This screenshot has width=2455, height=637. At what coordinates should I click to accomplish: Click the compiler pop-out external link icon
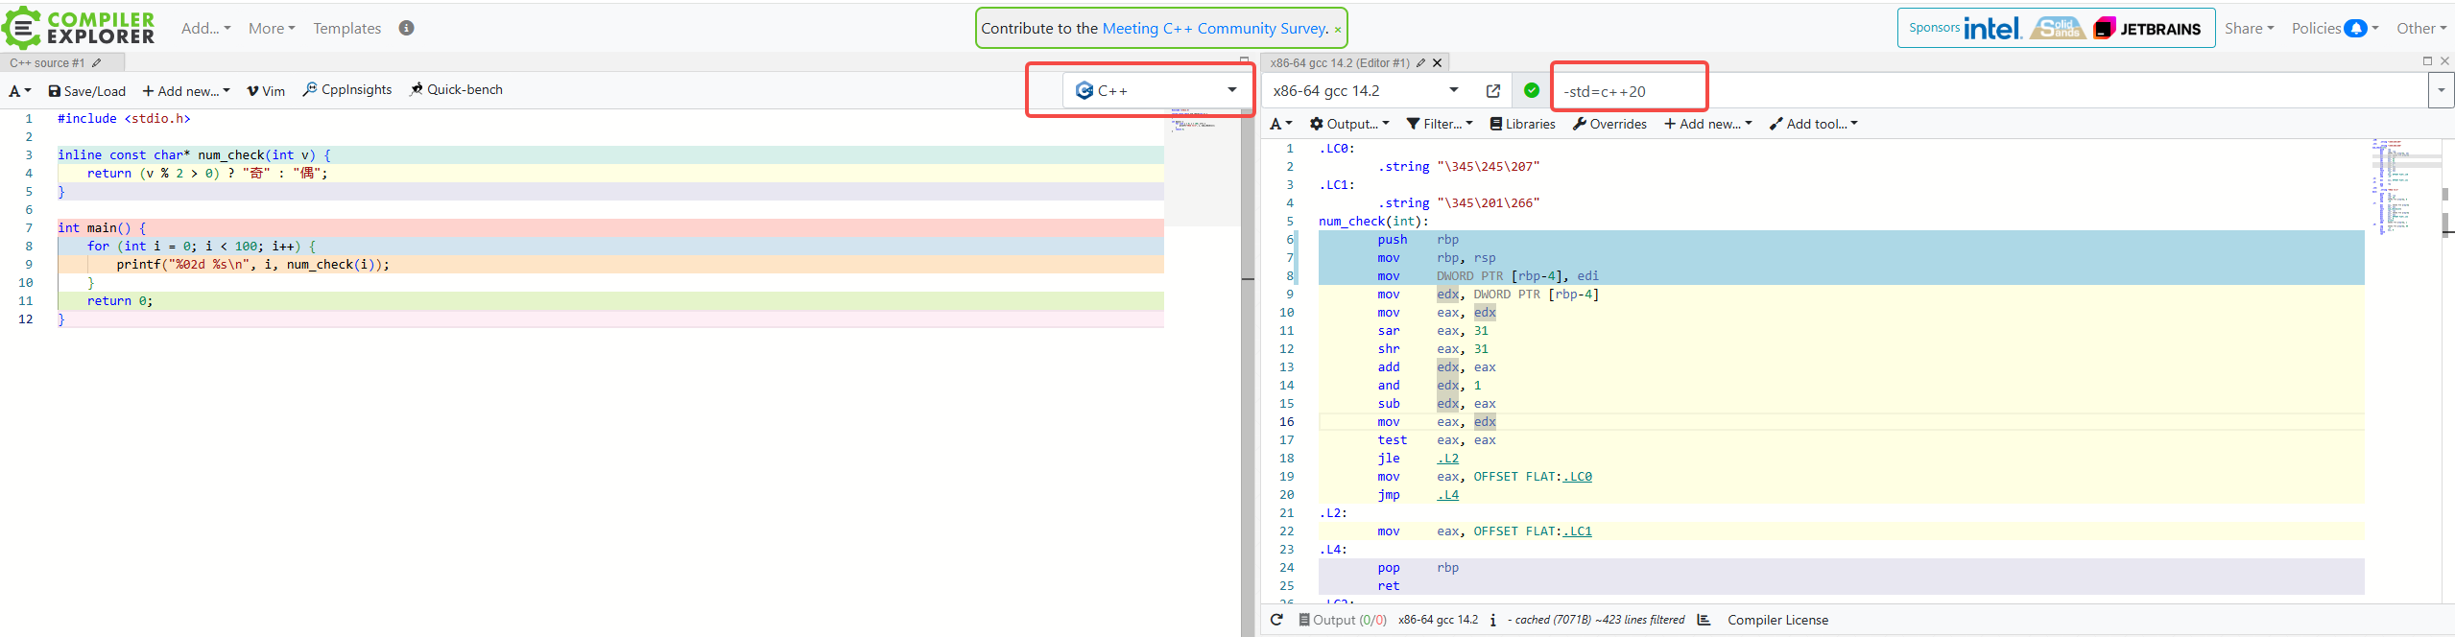[x=1493, y=91]
